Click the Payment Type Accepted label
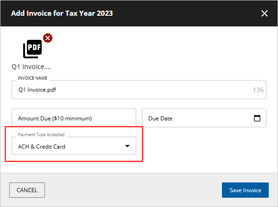The width and height of the screenshot is (278, 207). pyautogui.click(x=41, y=135)
